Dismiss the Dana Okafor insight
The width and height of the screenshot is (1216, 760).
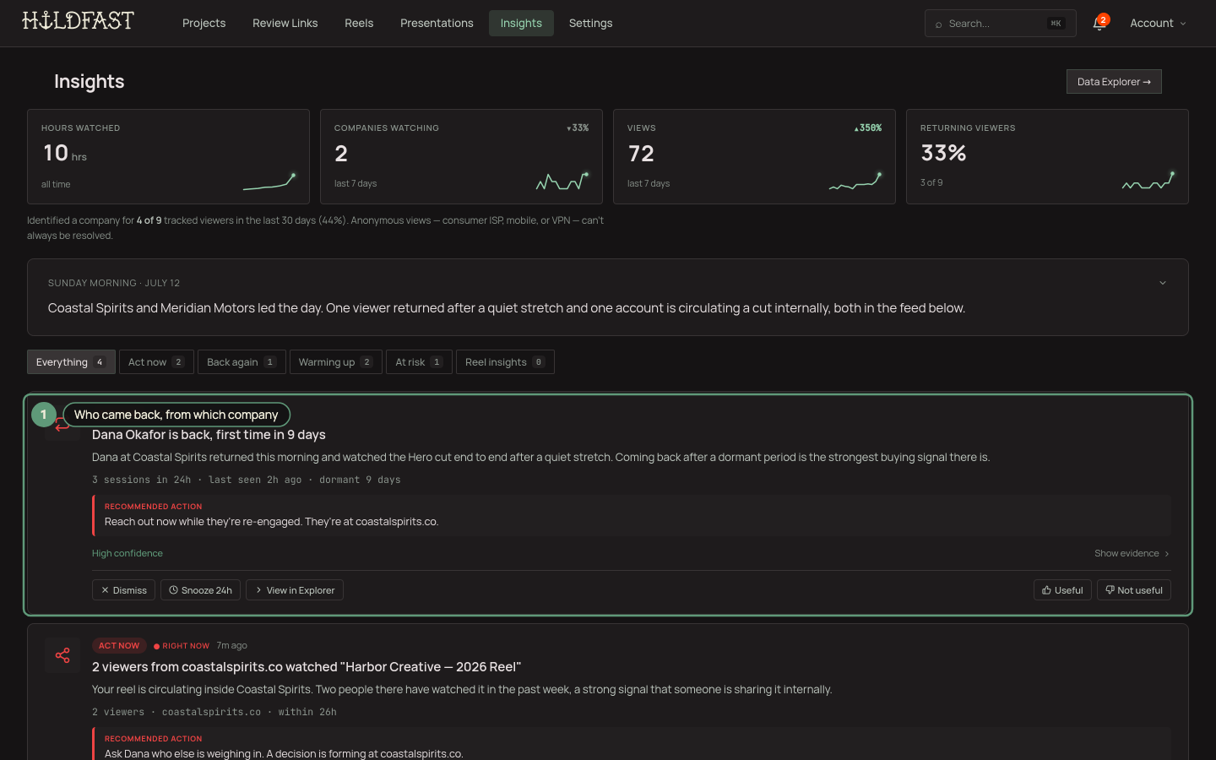(123, 590)
